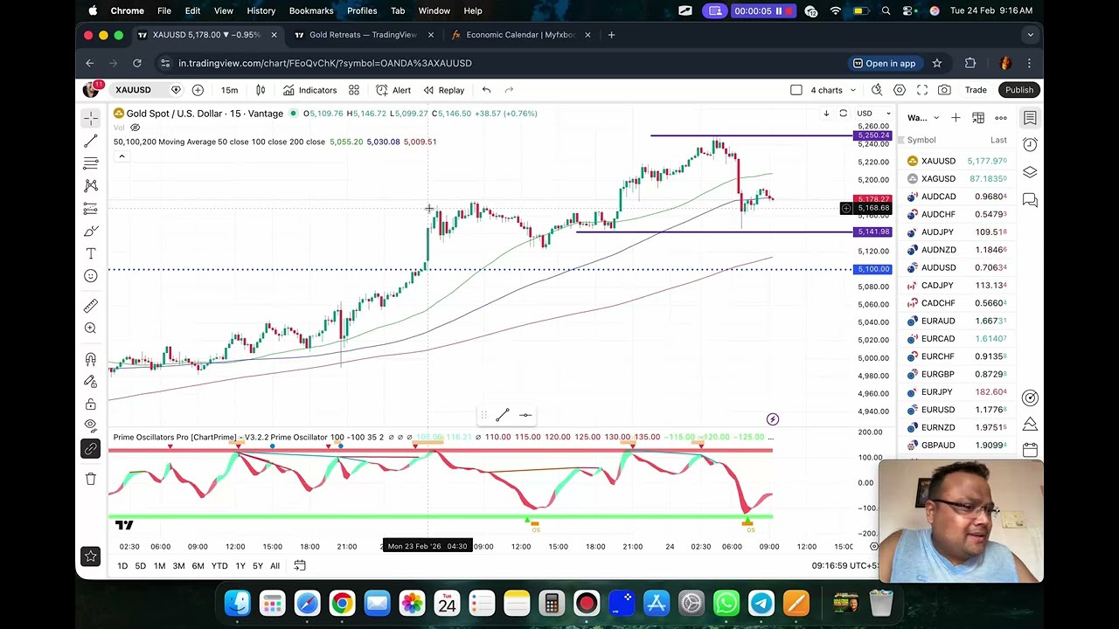The width and height of the screenshot is (1119, 629).
Task: Open the History menu
Action: (261, 10)
